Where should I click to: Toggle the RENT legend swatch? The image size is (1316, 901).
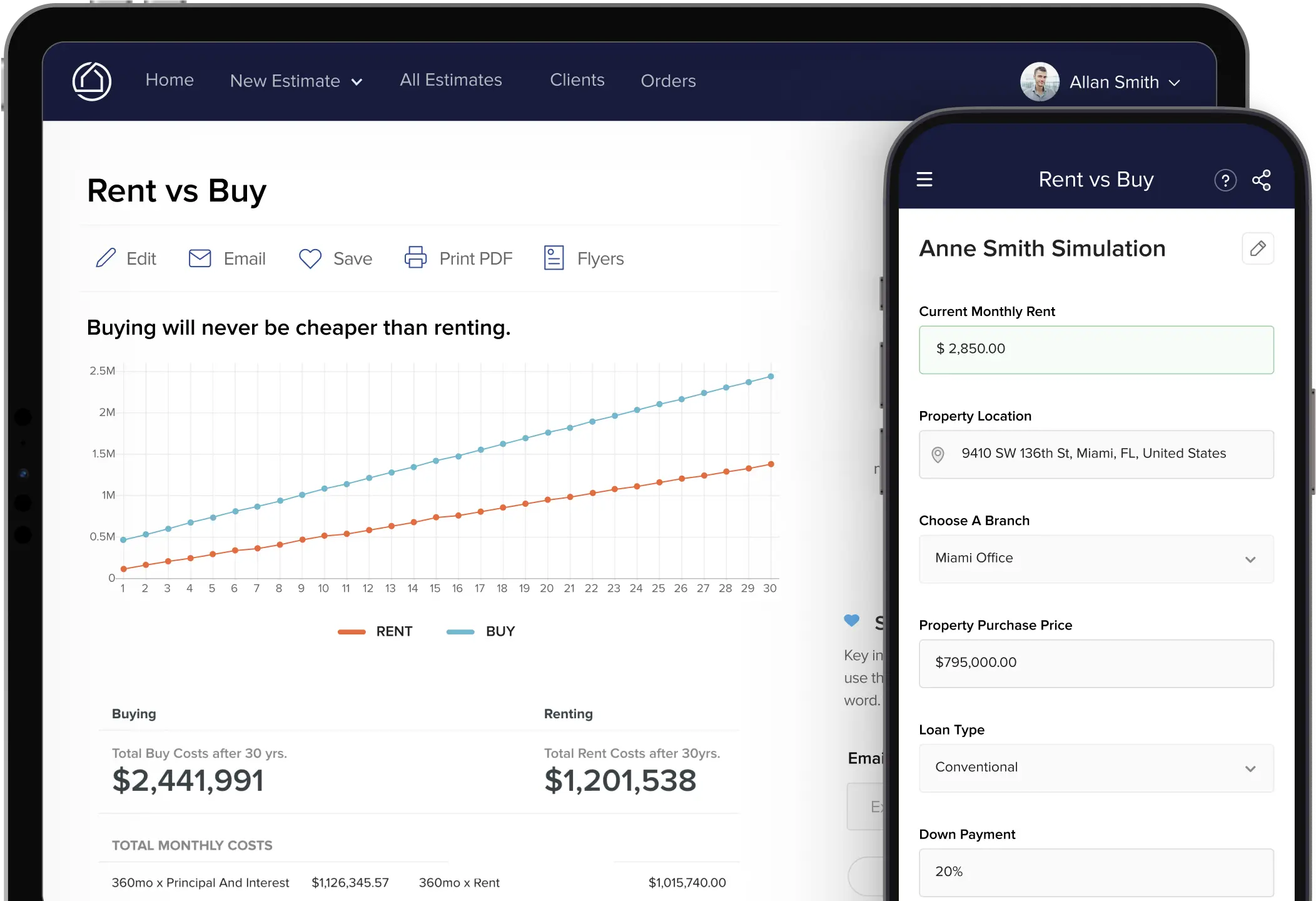tap(352, 632)
